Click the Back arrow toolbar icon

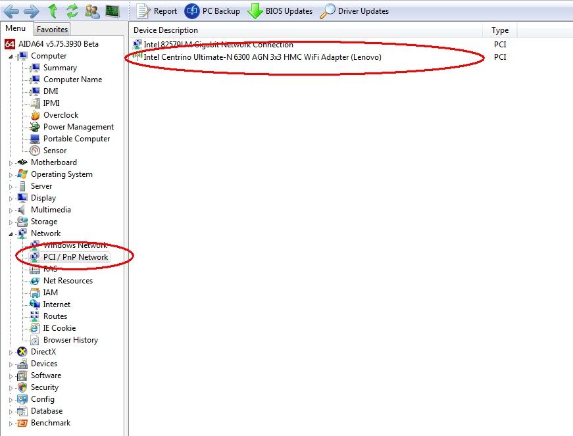[11, 11]
